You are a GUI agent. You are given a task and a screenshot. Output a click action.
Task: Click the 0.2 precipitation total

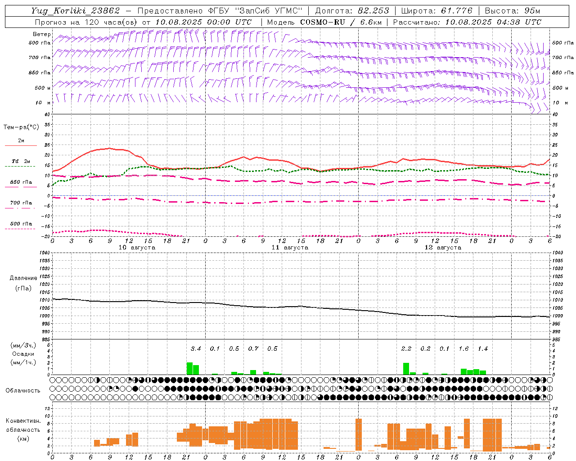point(425,348)
